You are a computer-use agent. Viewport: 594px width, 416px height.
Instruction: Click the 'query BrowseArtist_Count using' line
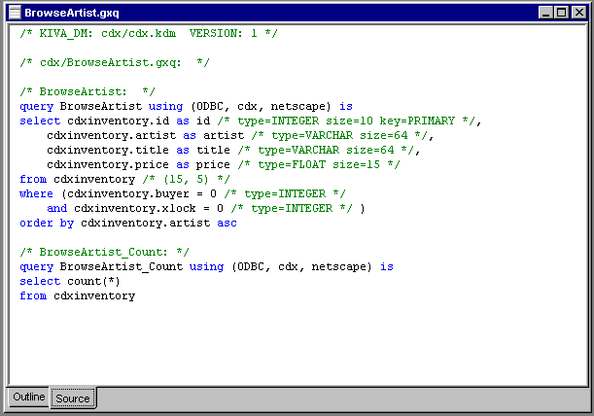(x=206, y=266)
